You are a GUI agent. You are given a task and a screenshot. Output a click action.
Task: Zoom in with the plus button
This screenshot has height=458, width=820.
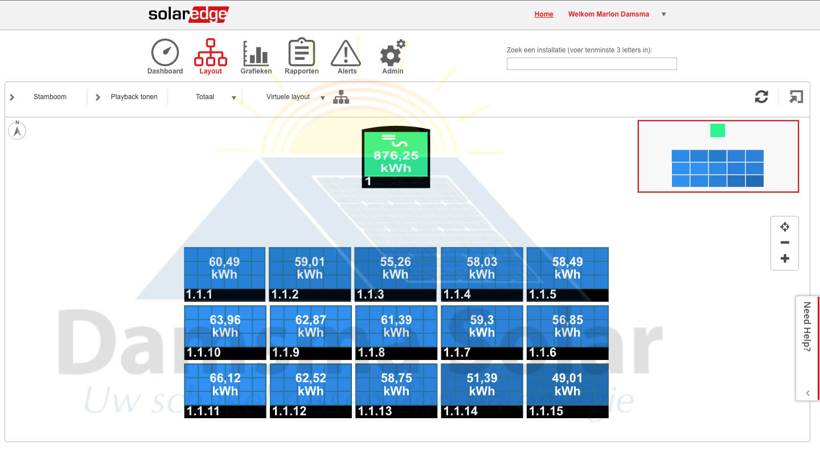[x=785, y=259]
